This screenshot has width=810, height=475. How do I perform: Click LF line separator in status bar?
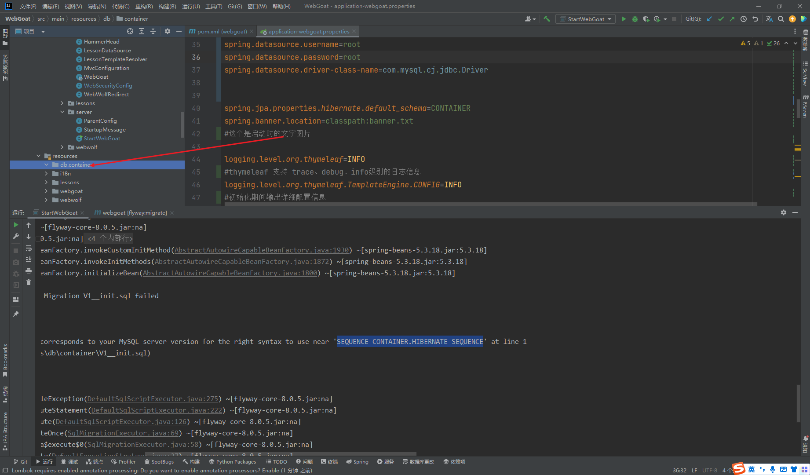pyautogui.click(x=694, y=470)
